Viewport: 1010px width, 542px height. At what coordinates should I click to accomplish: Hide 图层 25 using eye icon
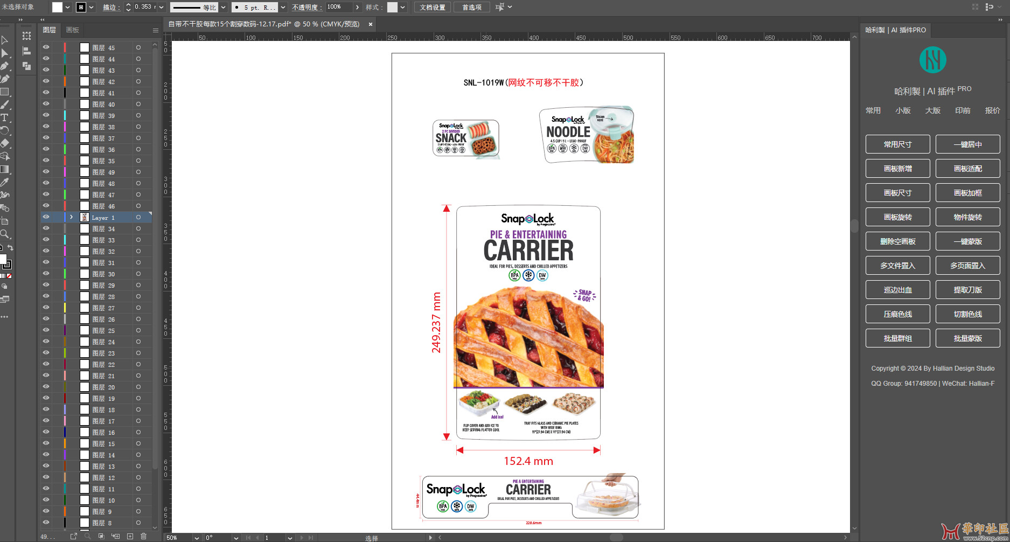[x=46, y=330]
